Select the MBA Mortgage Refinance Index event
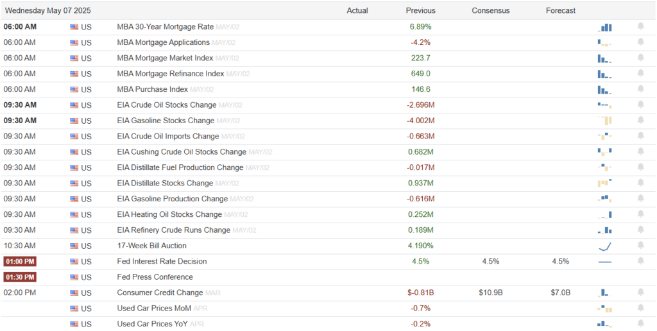The image size is (657, 331). [x=170, y=74]
